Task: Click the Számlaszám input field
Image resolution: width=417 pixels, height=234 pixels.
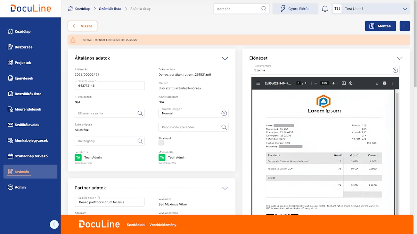Action: coord(109,86)
